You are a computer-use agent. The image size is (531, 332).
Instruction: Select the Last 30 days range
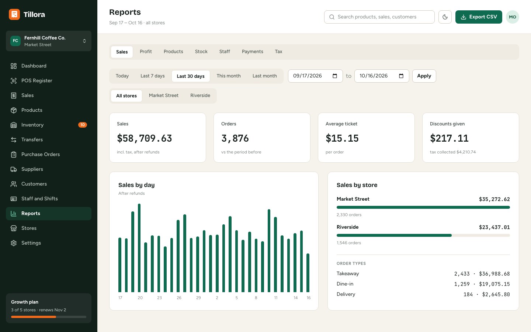[191, 76]
